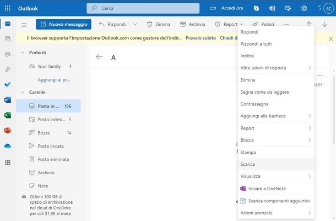The width and height of the screenshot is (336, 221).
Task: Open the app launcher waffle icon
Action: tap(7, 8)
